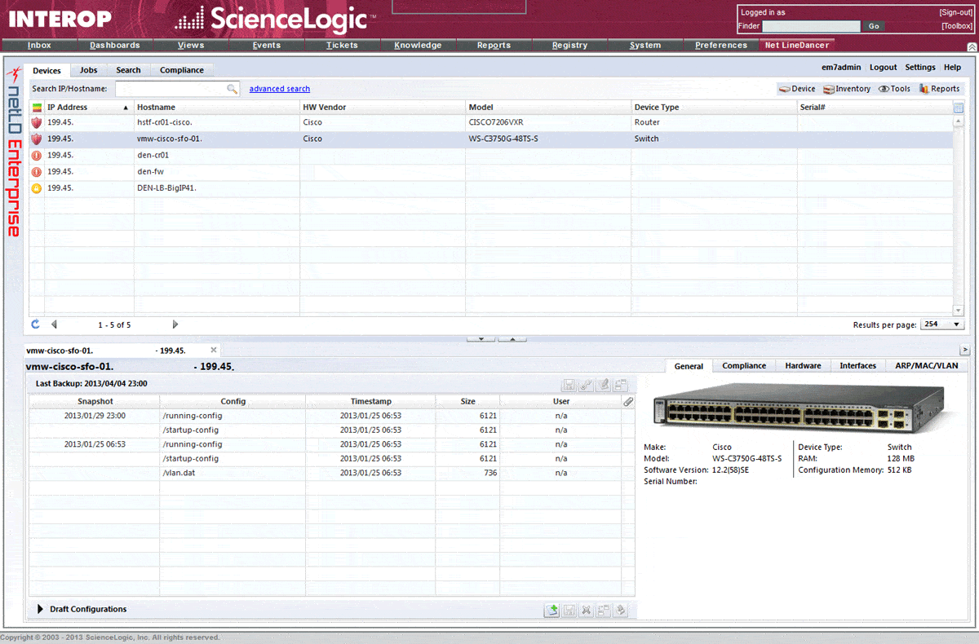Click the split-pane expand up arrow
This screenshot has width=979, height=644.
[512, 338]
